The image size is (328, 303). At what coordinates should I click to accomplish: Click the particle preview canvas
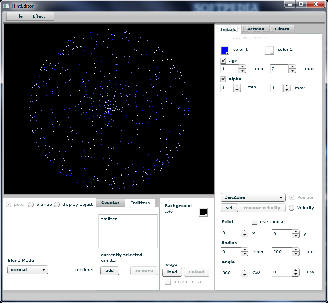(109, 109)
